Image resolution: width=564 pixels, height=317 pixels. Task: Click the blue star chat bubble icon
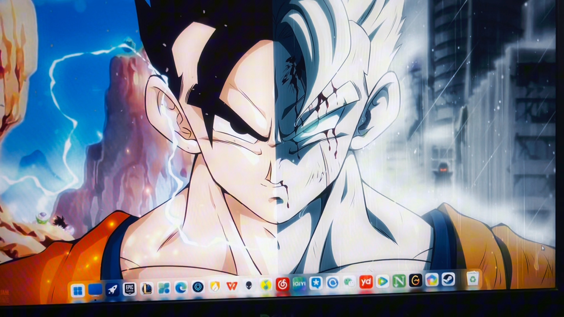(316, 283)
